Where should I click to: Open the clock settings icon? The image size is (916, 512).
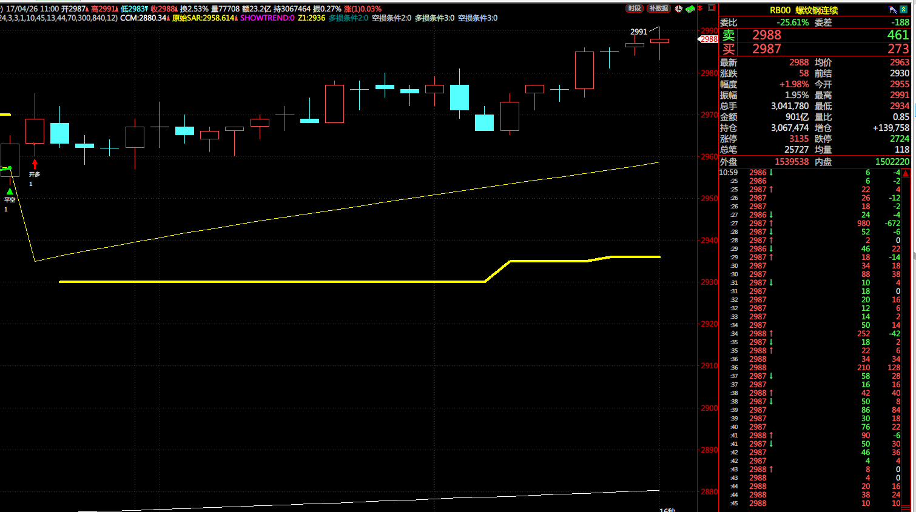coord(679,9)
